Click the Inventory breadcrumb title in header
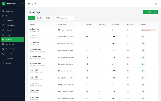Image resolution: width=161 pixels, height=101 pixels. coord(32,4)
